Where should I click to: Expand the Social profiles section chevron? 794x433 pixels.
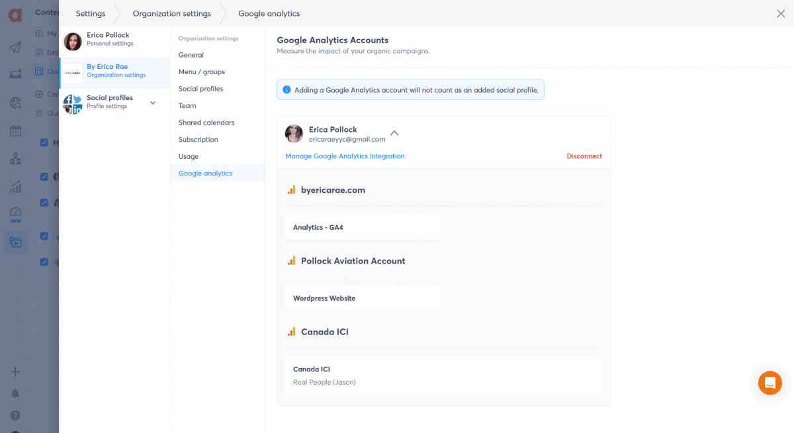[153, 103]
